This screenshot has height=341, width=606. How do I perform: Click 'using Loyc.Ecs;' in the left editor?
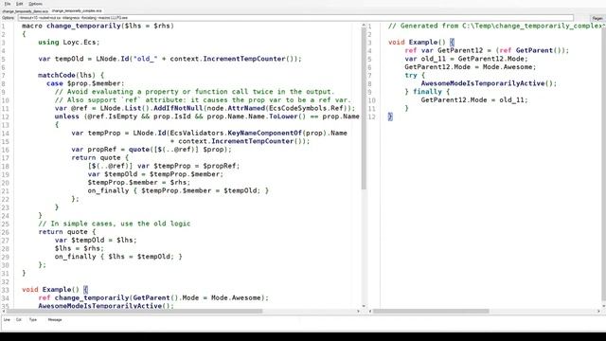click(69, 42)
